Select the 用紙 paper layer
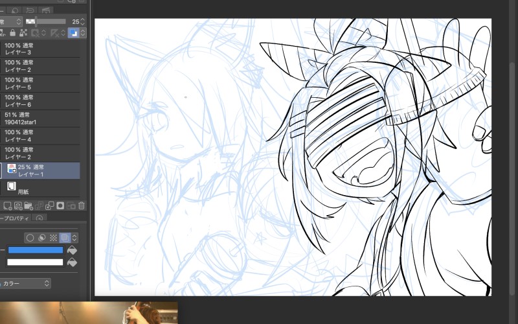This screenshot has height=324, width=518. pos(40,188)
